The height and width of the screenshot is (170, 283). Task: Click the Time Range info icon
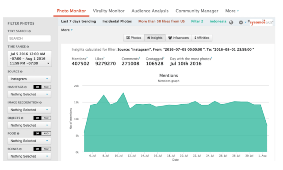point(27,47)
